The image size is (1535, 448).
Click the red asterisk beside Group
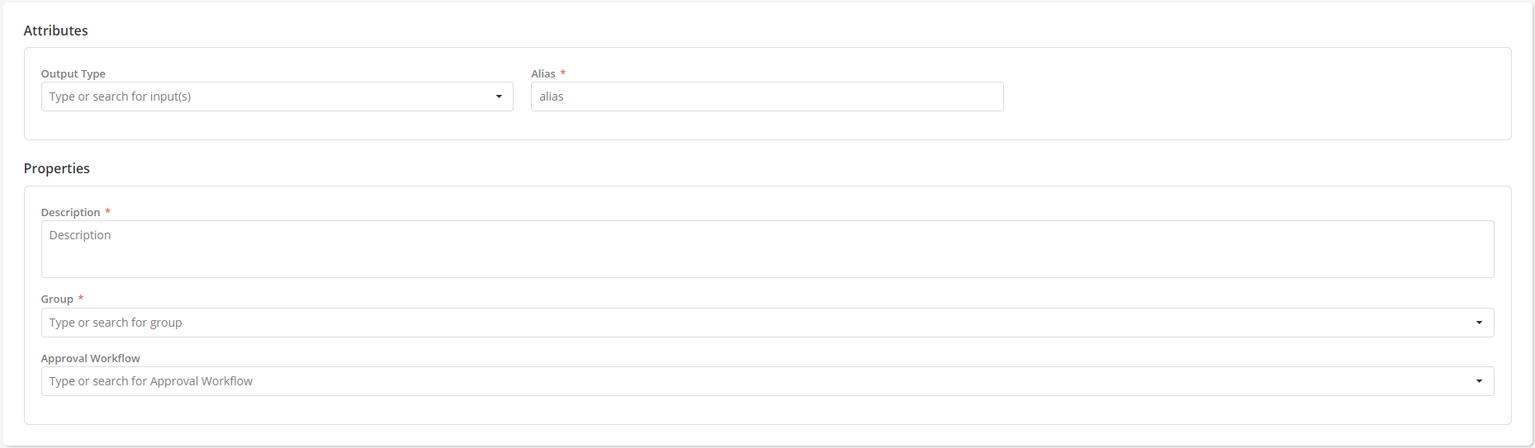[x=81, y=299]
